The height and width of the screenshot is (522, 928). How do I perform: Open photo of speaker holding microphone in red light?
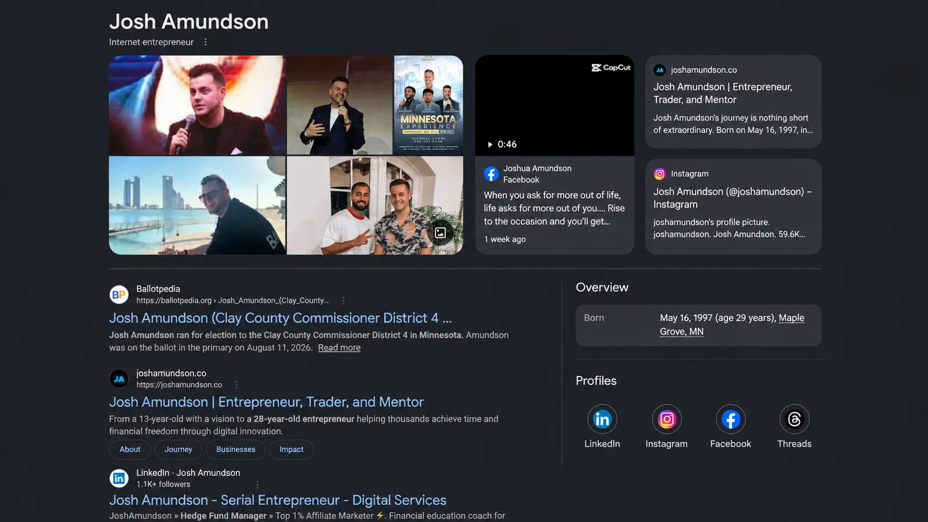pos(197,105)
